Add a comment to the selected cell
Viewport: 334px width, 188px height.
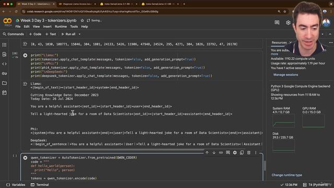[228, 152]
